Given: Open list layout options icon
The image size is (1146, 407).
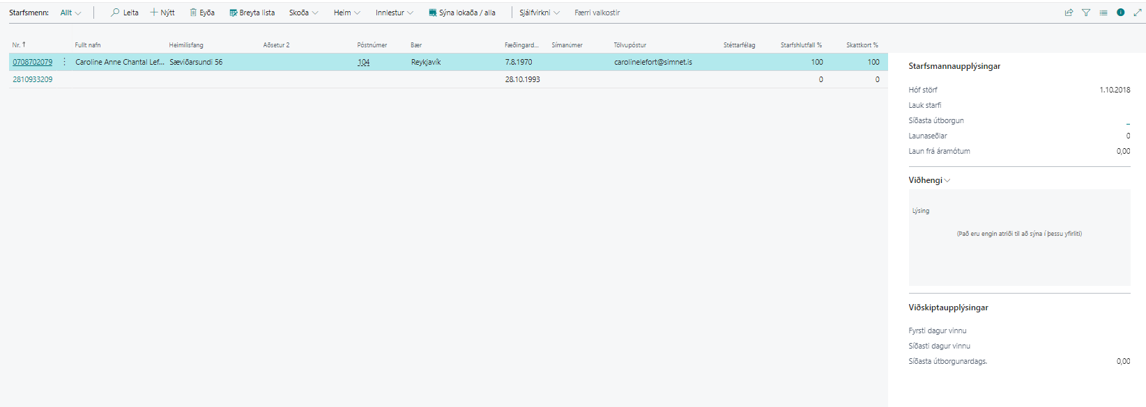Looking at the screenshot, I should 1103,13.
